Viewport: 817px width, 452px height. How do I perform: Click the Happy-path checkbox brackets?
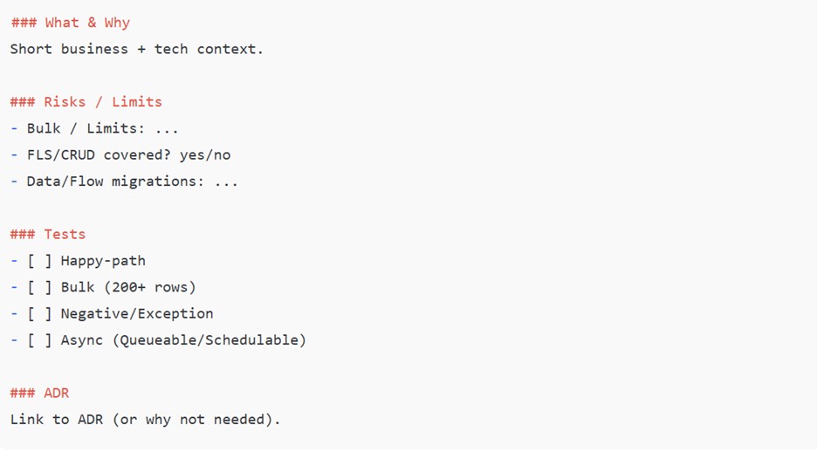click(39, 261)
